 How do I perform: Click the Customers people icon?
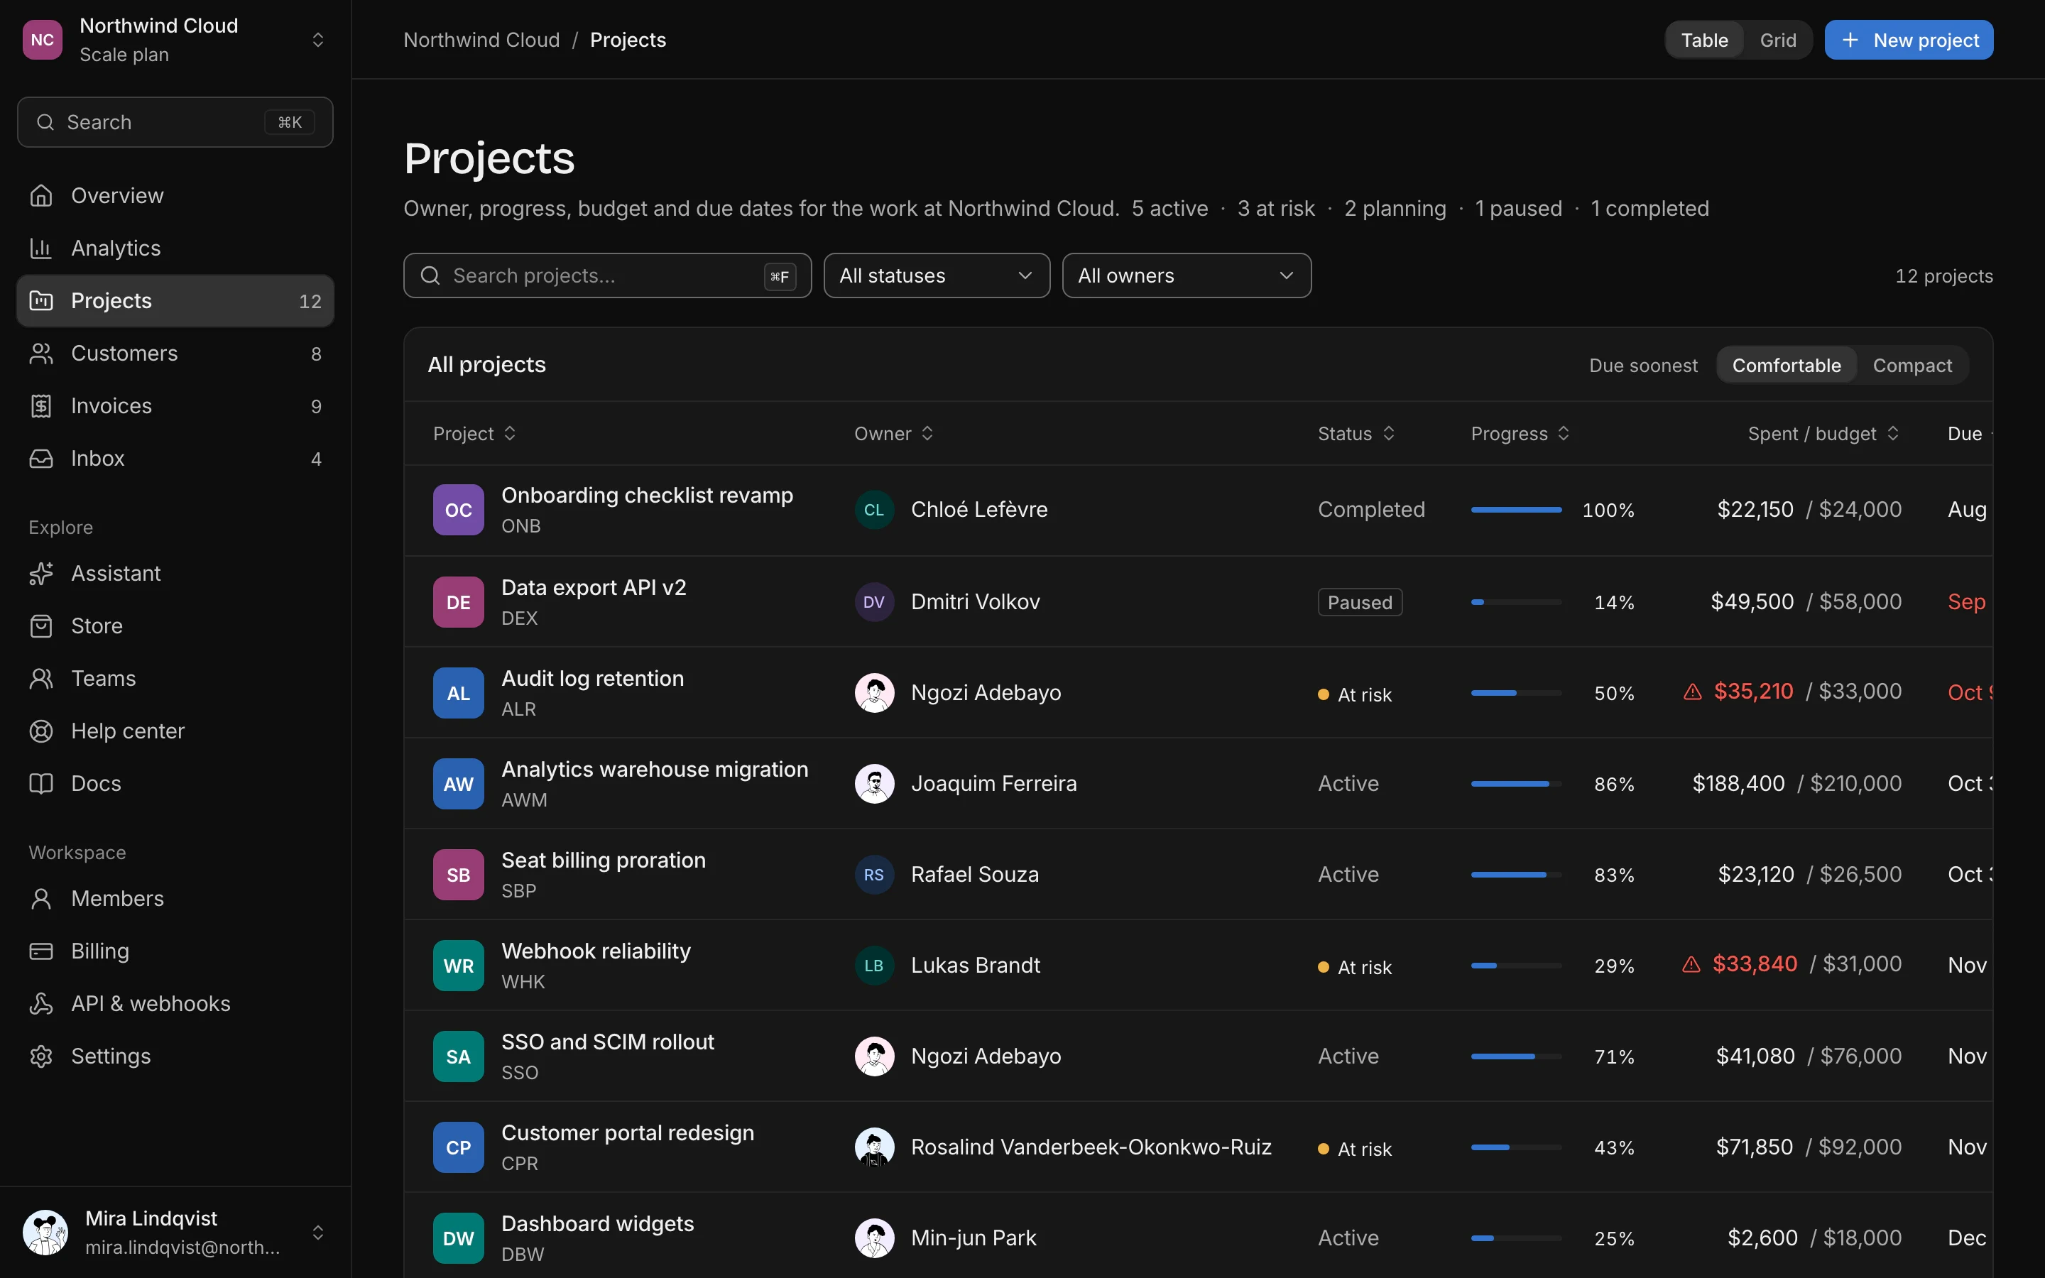[40, 354]
